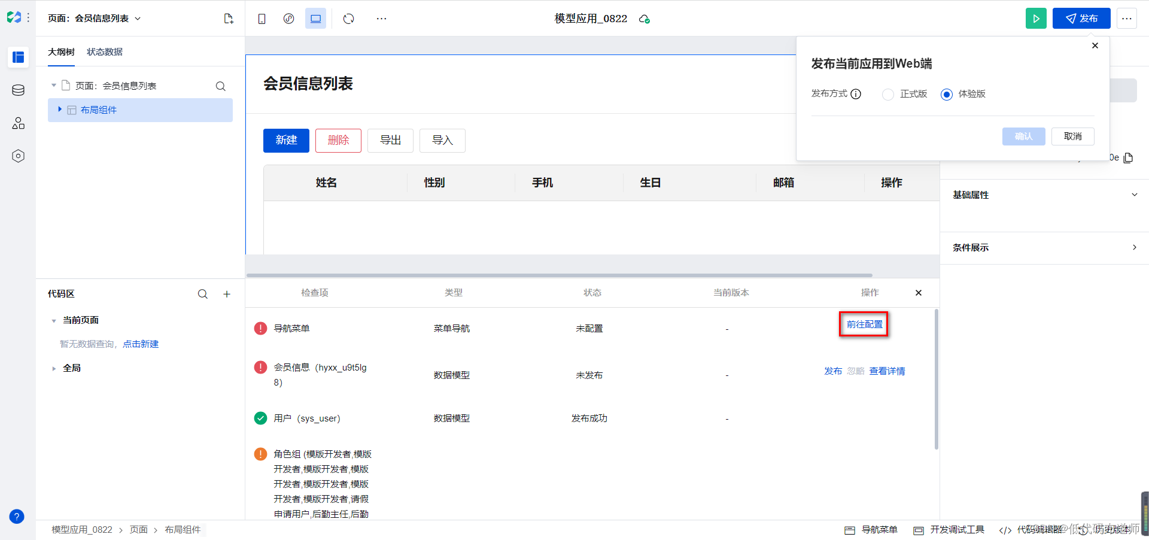Click the copy icon in properties panel
1149x540 pixels.
pyautogui.click(x=1129, y=157)
